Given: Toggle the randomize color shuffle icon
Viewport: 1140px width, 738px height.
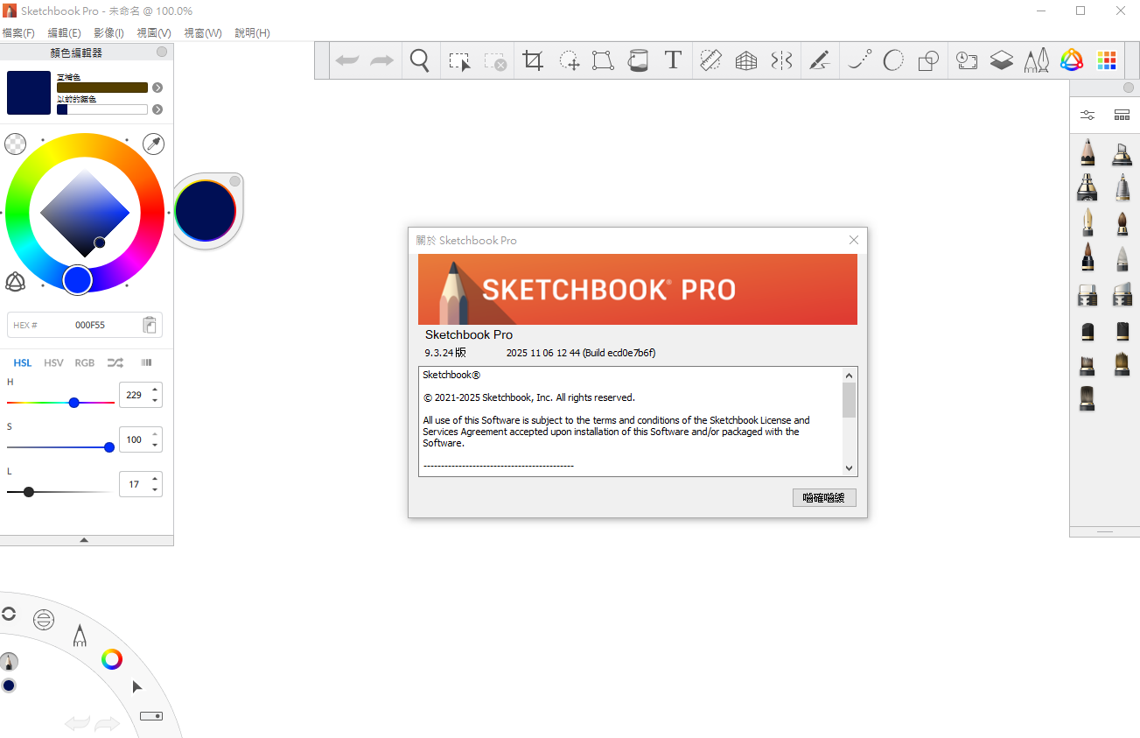Looking at the screenshot, I should click(x=115, y=362).
